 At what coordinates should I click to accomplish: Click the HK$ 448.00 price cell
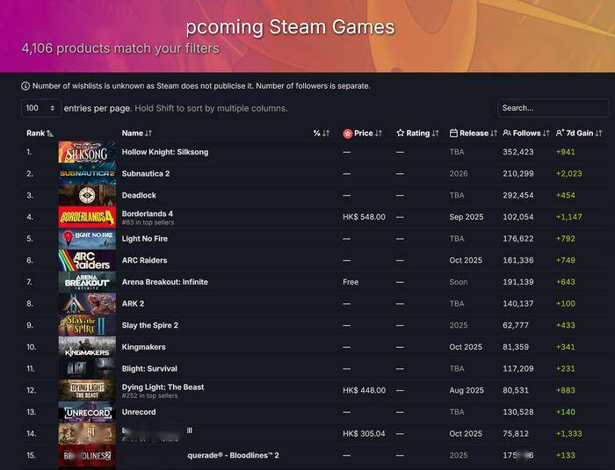tap(364, 390)
